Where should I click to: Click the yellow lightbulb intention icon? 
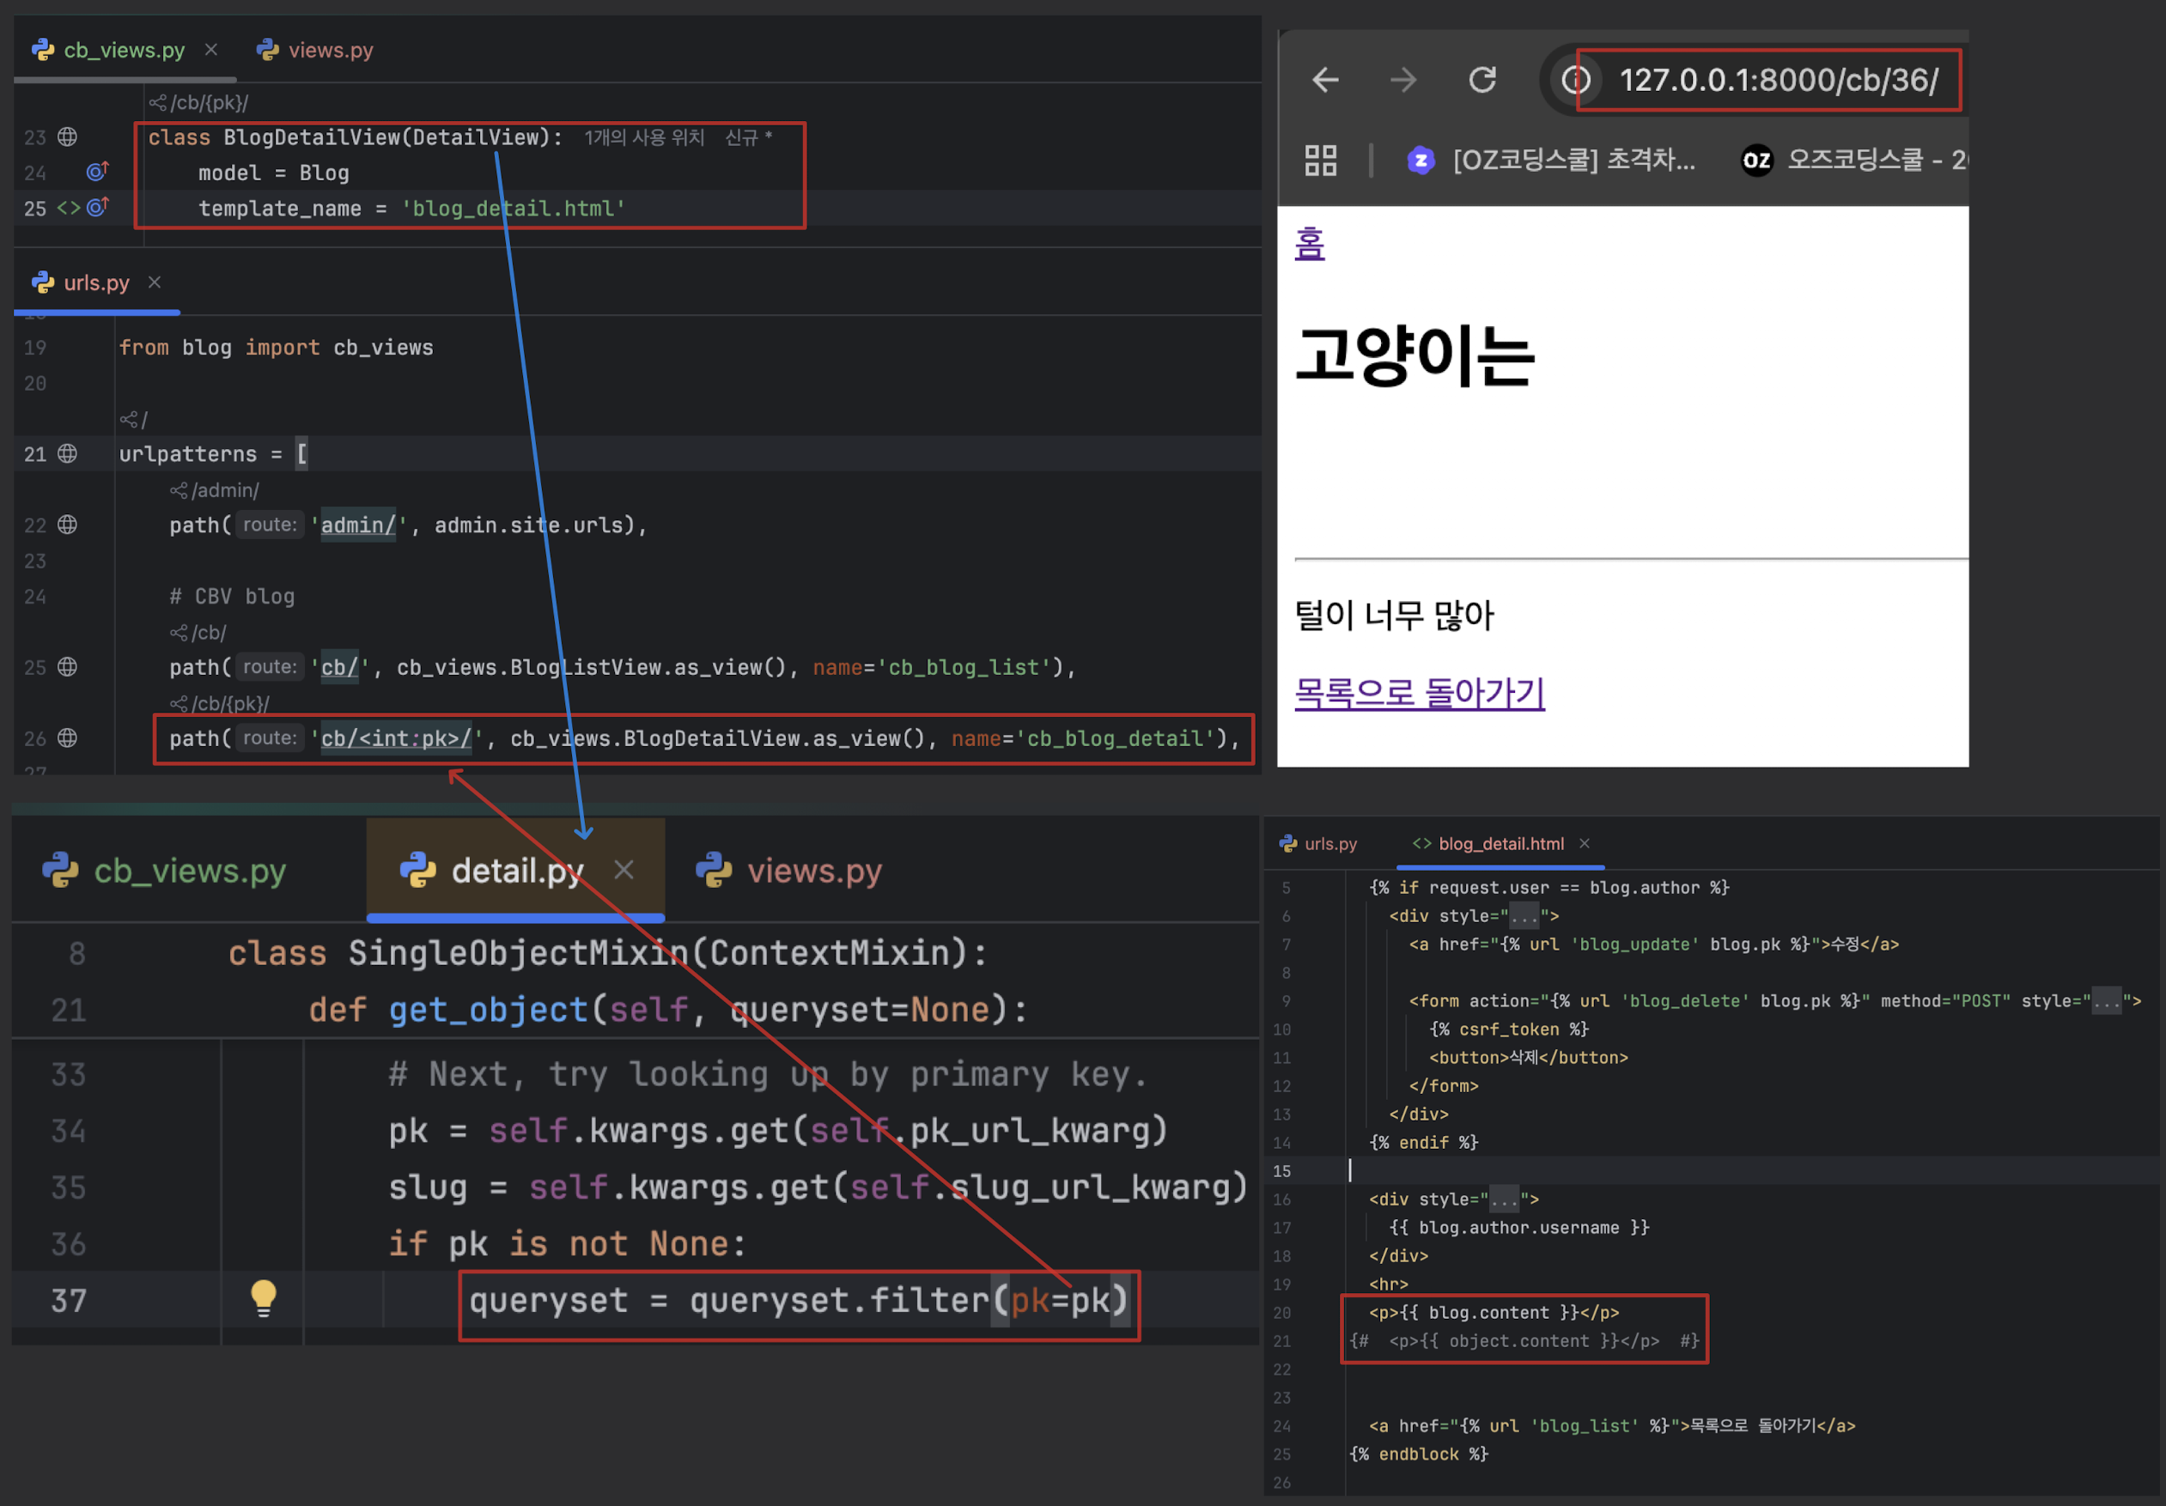[x=263, y=1298]
